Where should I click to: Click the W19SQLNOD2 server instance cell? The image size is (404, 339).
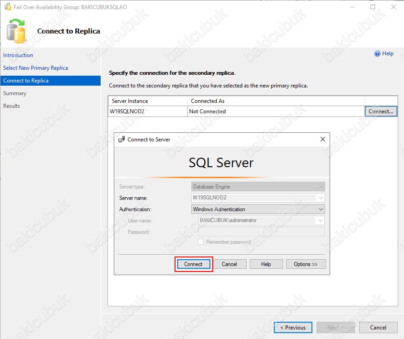(x=148, y=111)
